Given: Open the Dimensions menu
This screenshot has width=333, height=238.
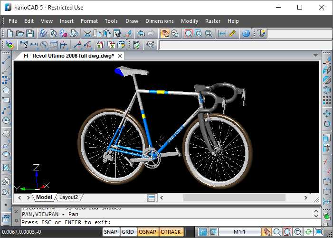Looking at the screenshot, I should 159,21.
